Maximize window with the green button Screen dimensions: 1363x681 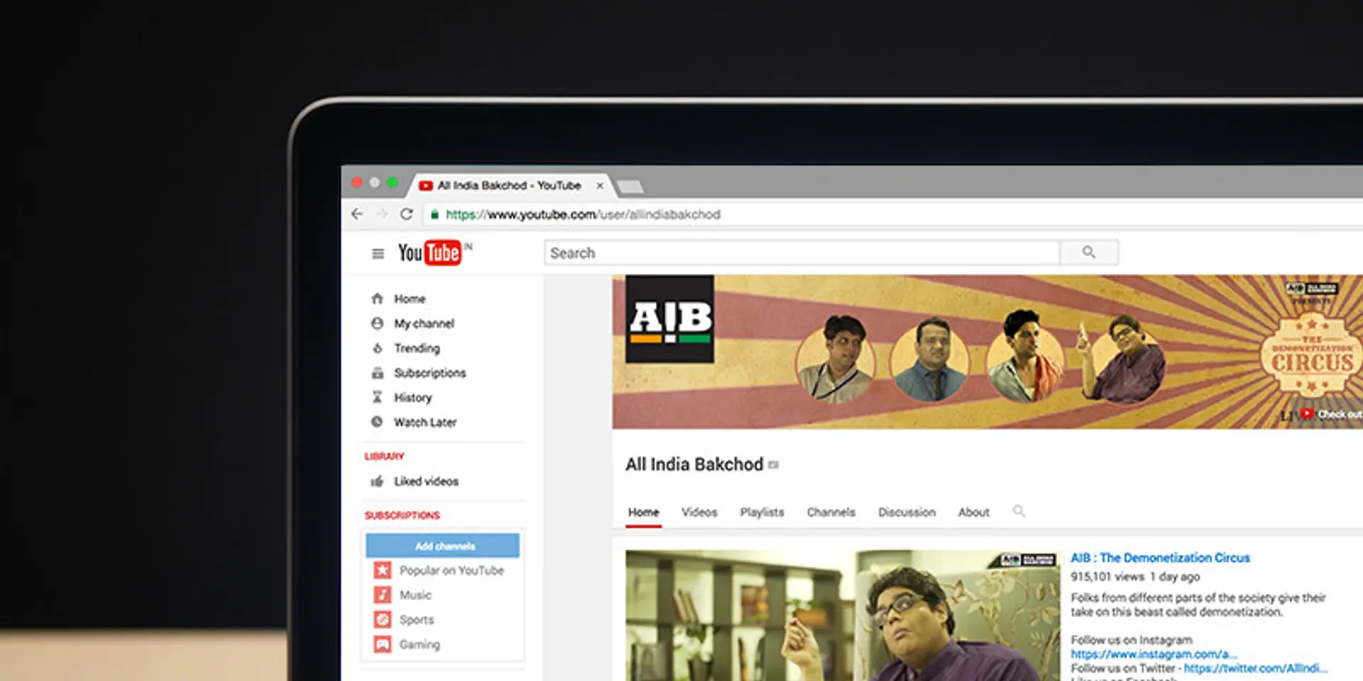[x=392, y=183]
